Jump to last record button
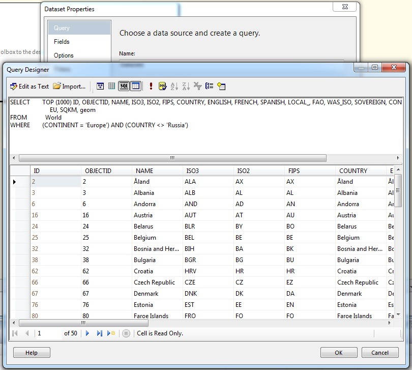This screenshot has height=370, width=412. [99, 333]
